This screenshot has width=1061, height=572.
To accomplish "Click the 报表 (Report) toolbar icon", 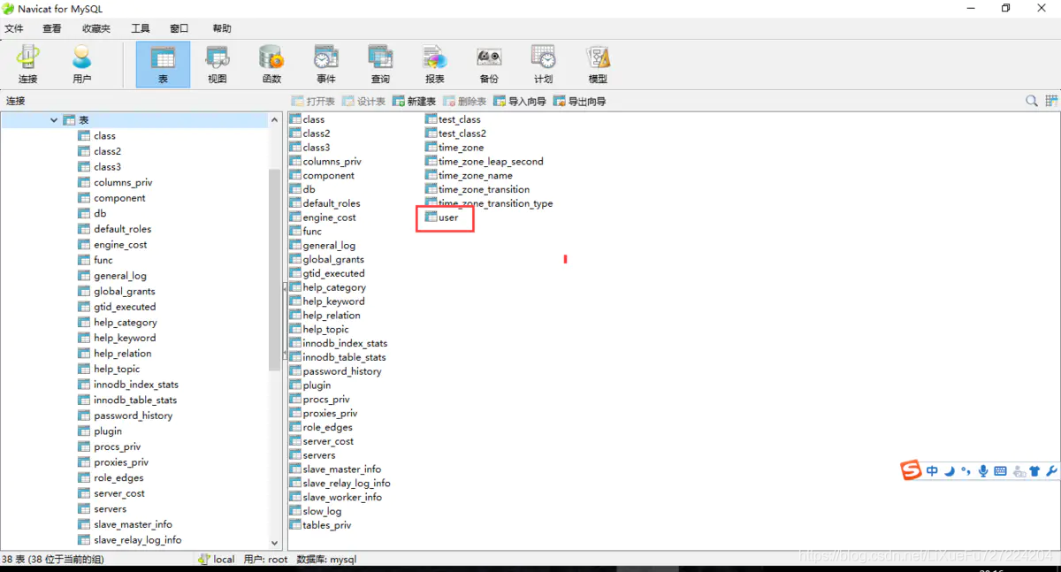I will click(435, 65).
